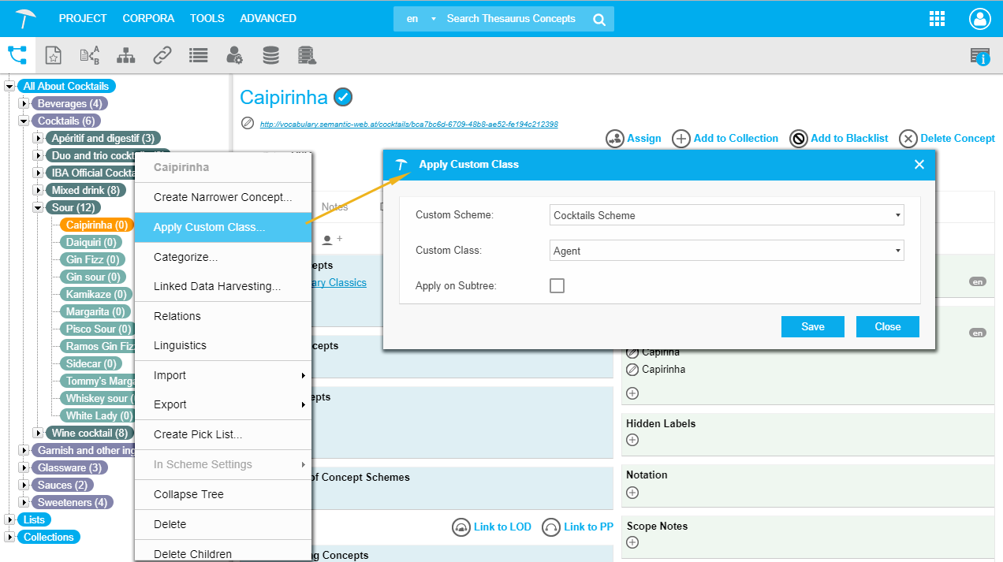Click the Add to Collection link
Viewport: 1003px width, 562px height.
[x=726, y=139]
